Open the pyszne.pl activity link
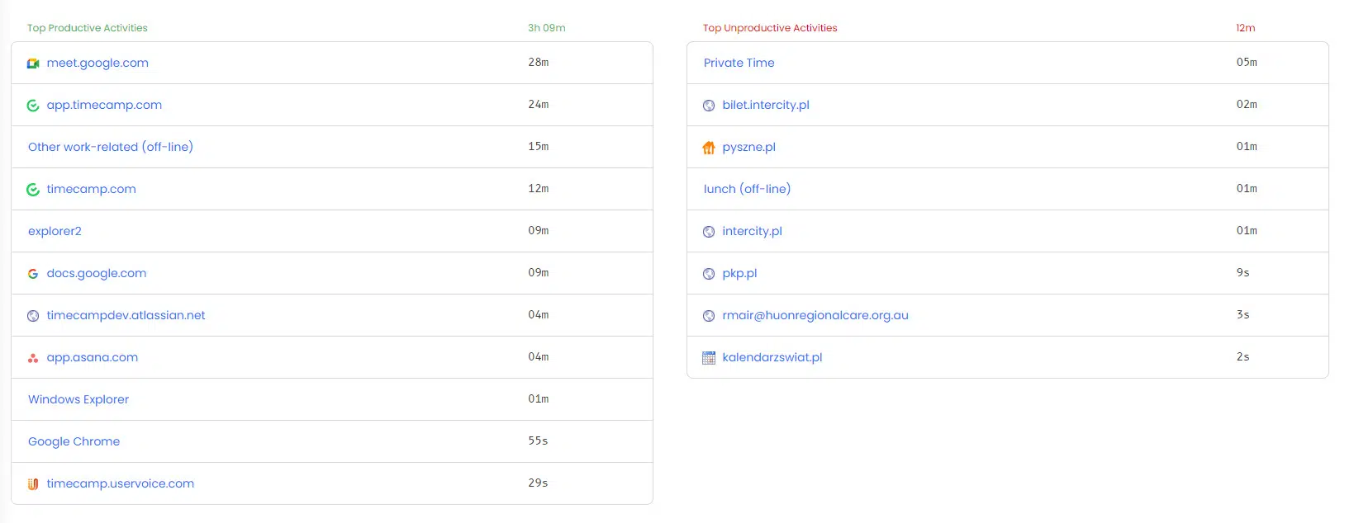Screen dimensions: 1354x523 click(749, 147)
